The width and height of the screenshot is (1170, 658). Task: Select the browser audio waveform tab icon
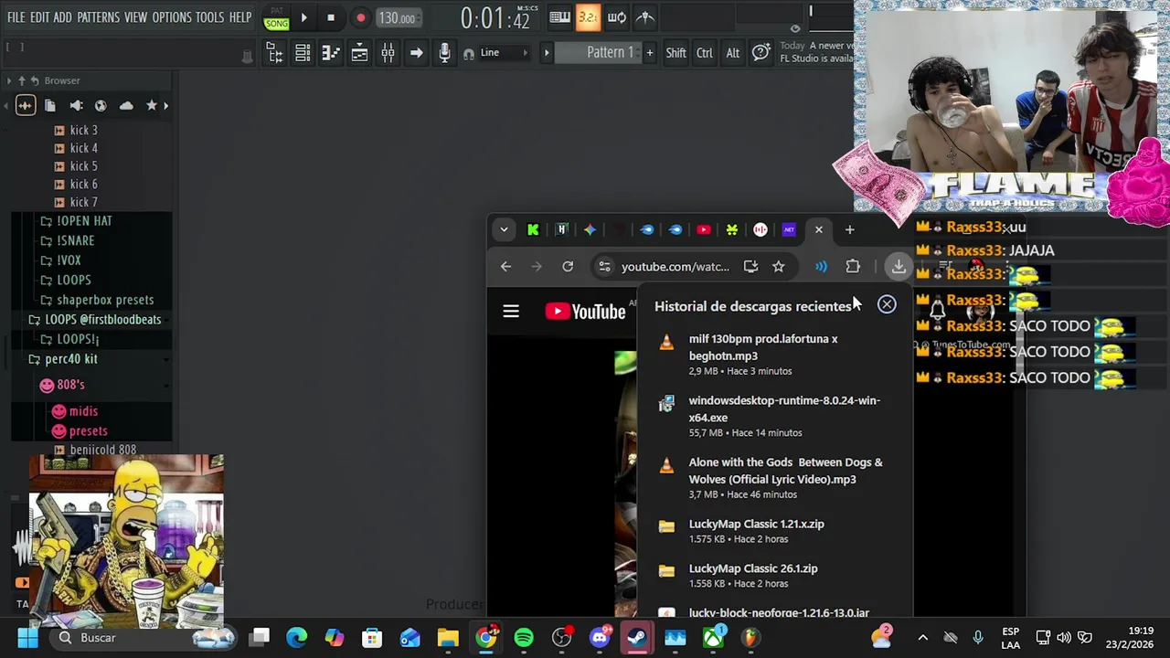[25, 106]
